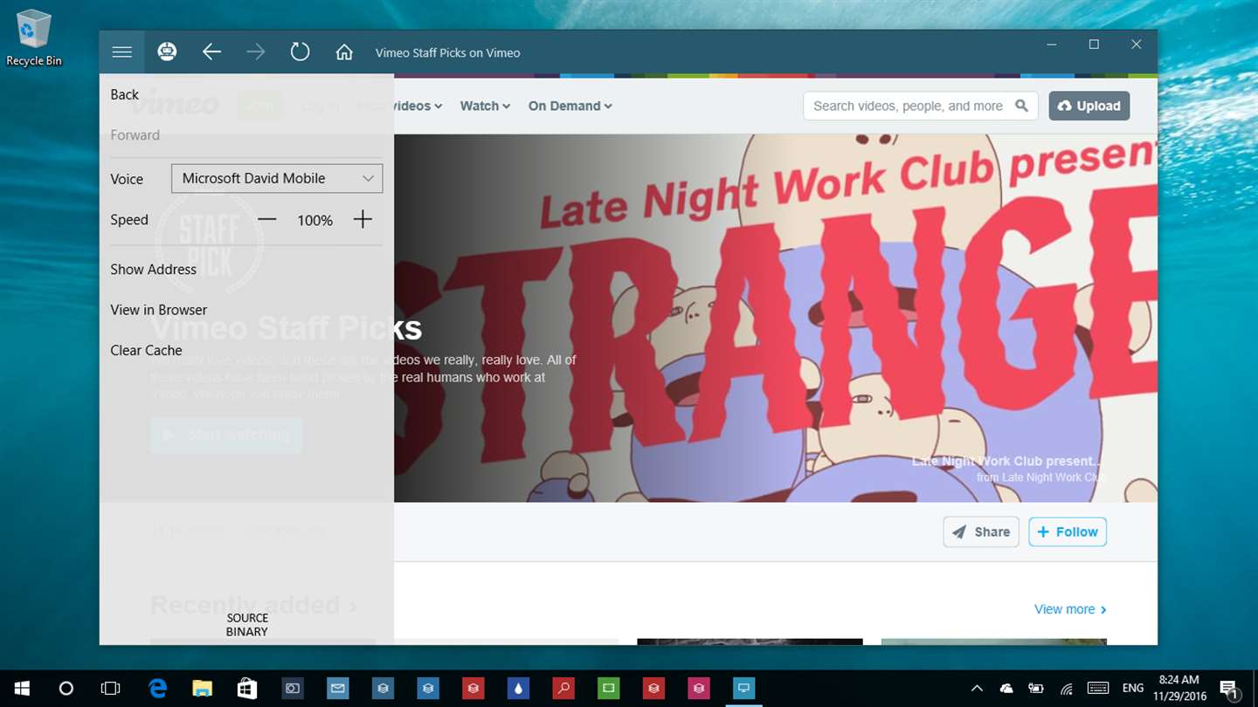Screen dimensions: 1258x707
Task: Click the active cyan monitor taskbar app
Action: (x=743, y=689)
